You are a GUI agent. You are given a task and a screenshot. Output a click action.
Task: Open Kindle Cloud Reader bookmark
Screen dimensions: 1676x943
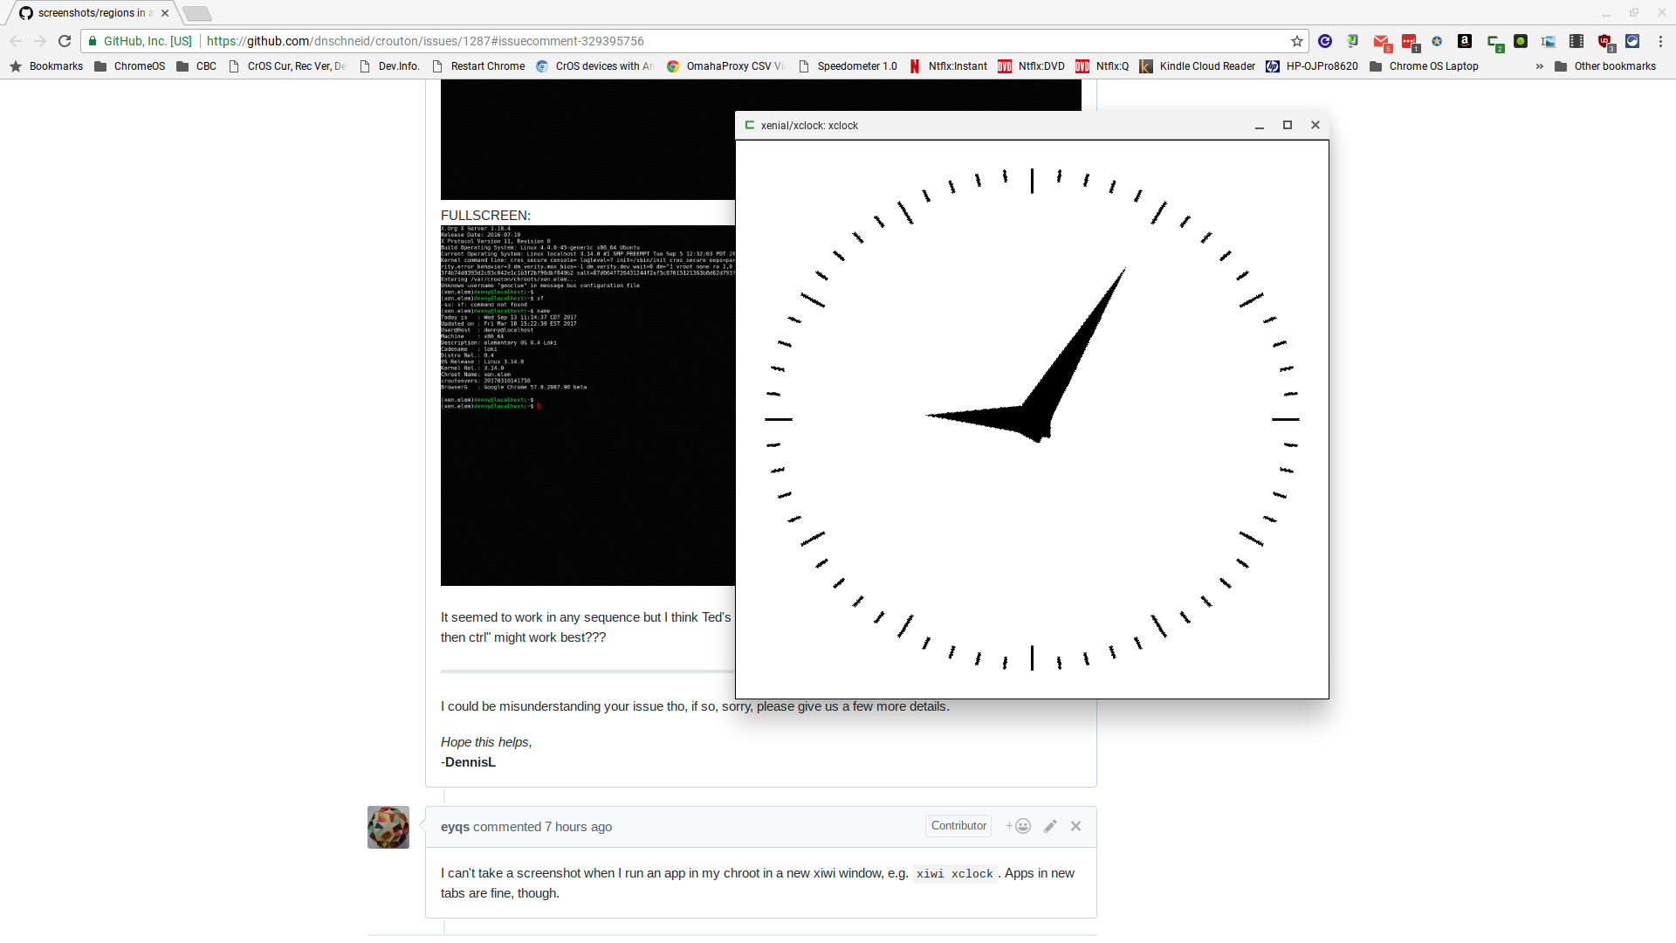1198,66
